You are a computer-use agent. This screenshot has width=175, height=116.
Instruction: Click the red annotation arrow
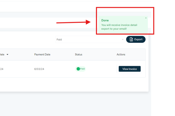[x=73, y=22]
